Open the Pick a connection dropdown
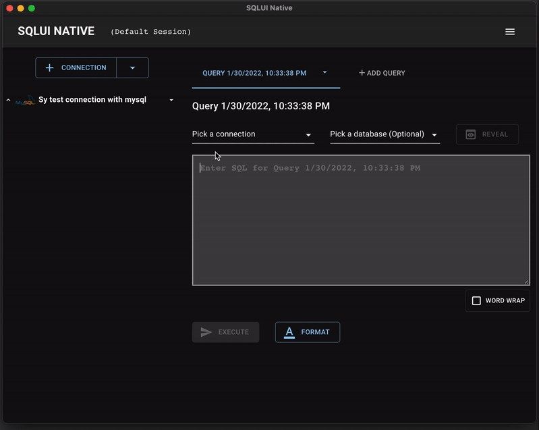 point(252,134)
